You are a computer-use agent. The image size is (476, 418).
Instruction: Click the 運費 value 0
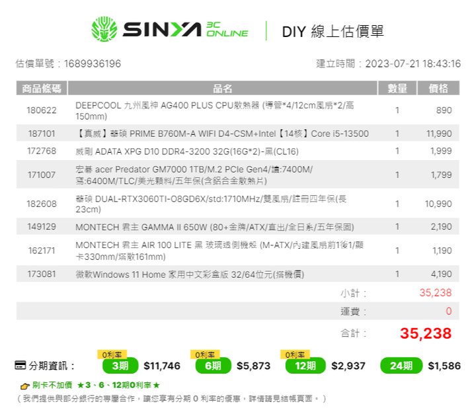449,311
